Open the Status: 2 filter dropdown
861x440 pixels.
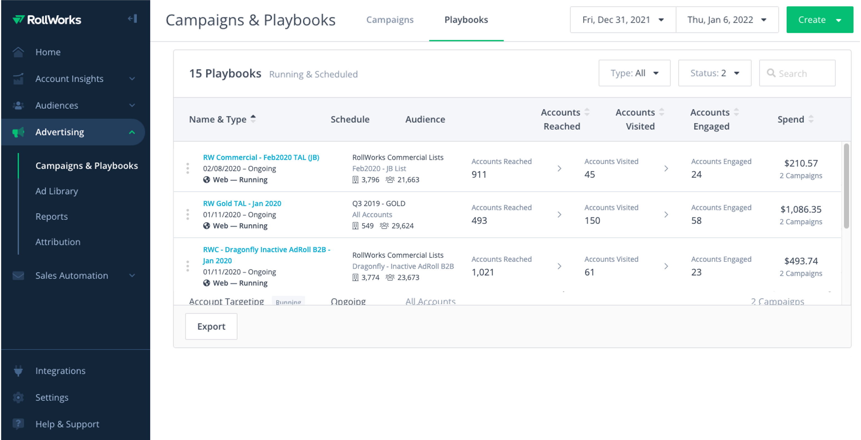click(715, 73)
